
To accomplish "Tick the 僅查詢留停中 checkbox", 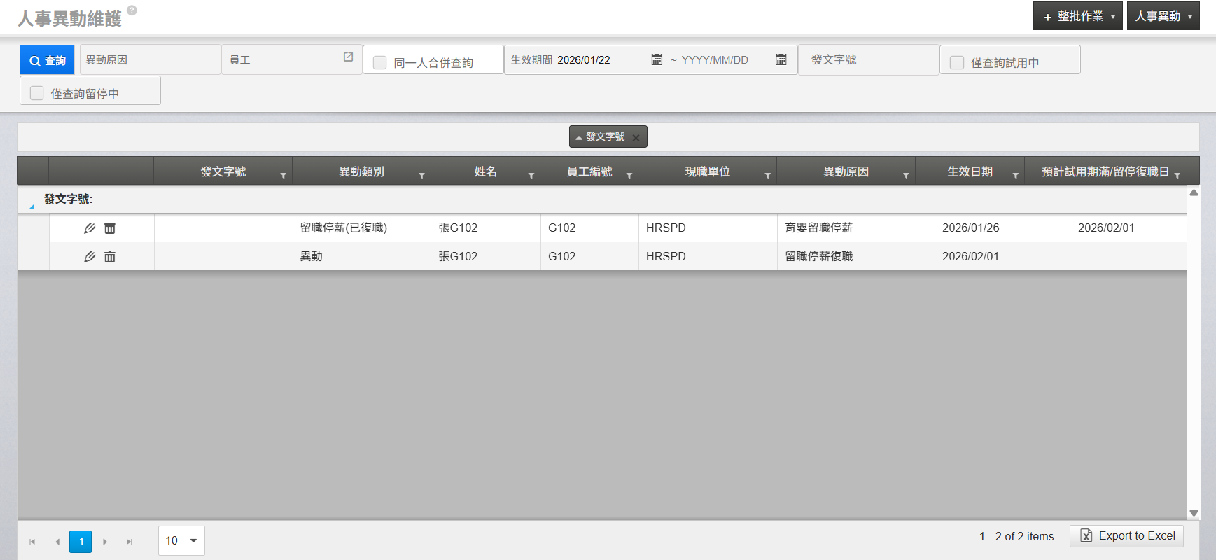I will (x=37, y=93).
